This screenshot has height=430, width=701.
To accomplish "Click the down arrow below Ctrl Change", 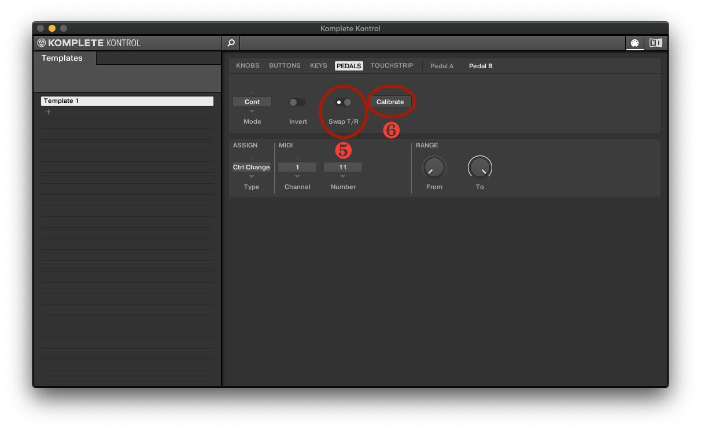I will pyautogui.click(x=252, y=176).
